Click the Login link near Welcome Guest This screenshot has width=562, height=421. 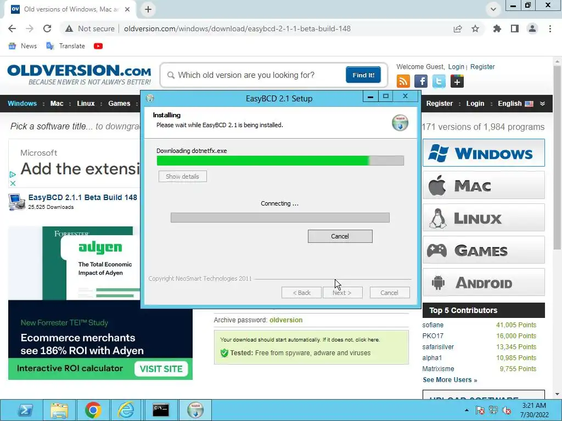tap(456, 66)
